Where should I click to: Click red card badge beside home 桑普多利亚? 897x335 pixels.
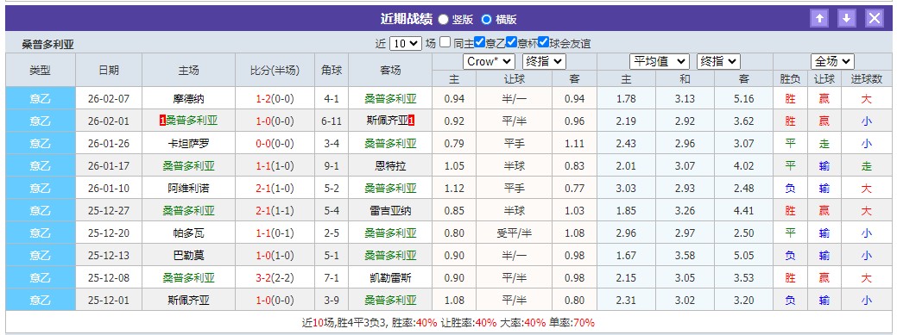163,121
